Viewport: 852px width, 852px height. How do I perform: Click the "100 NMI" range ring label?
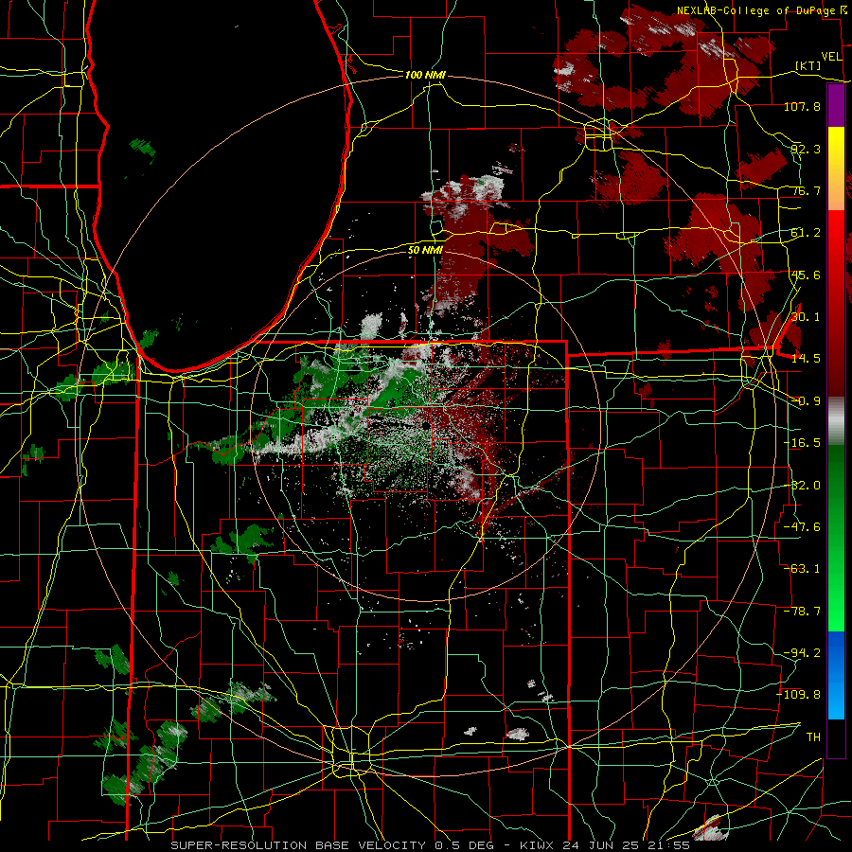pyautogui.click(x=425, y=75)
